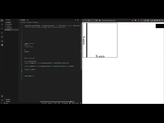164x123 pixels.
Task: Split the editor to the right
Action: (x=78, y=20)
